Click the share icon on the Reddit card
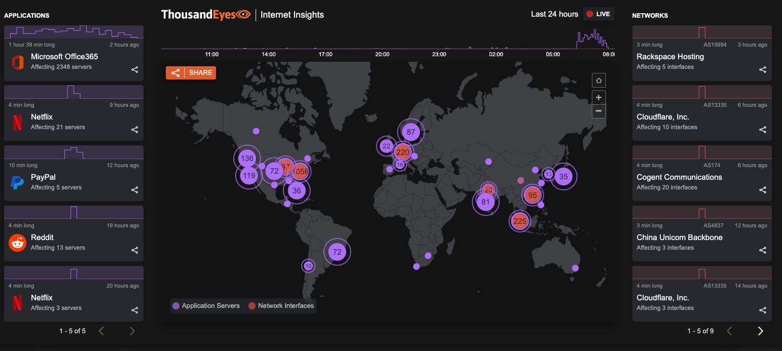Viewport: 782px width, 351px height. pos(135,250)
